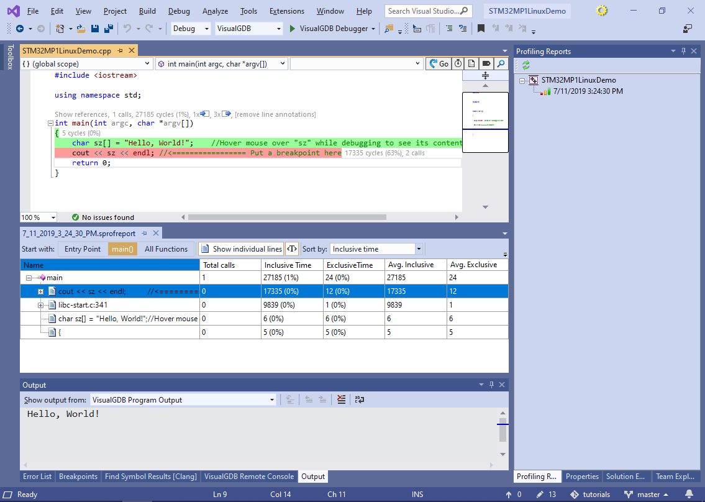Select Entry Point as start

[82, 249]
